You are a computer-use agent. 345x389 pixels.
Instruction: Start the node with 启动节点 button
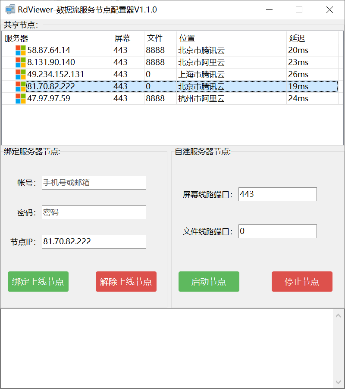209,282
